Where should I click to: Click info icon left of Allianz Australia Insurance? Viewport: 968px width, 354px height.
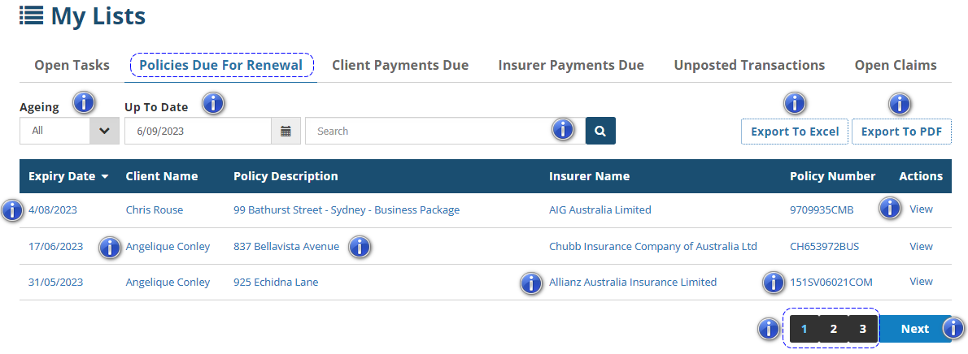click(530, 283)
